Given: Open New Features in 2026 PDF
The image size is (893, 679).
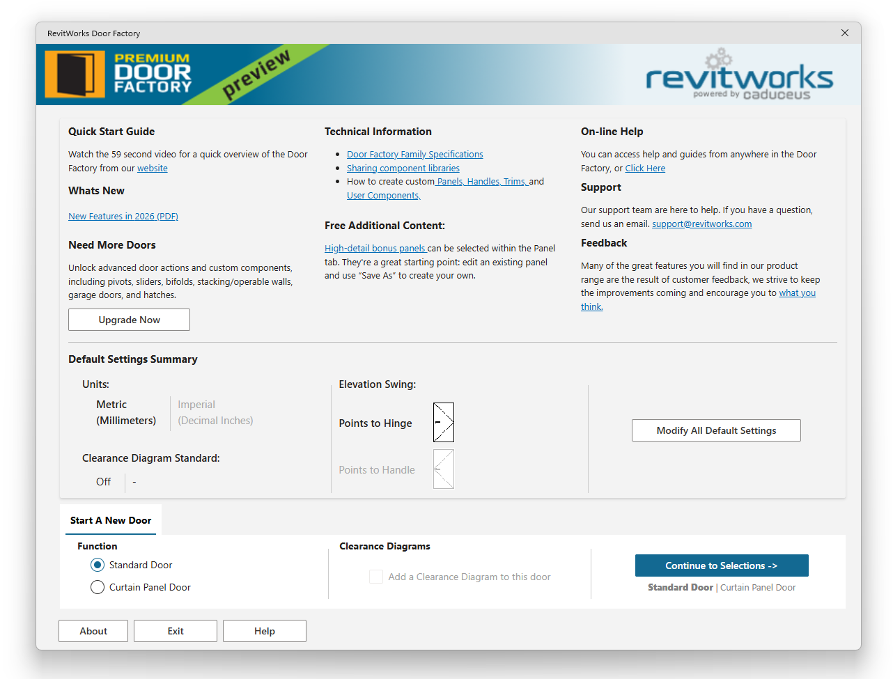Looking at the screenshot, I should pos(123,216).
